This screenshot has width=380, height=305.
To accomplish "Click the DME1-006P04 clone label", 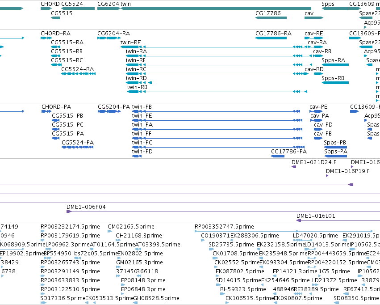I will click(86, 207).
